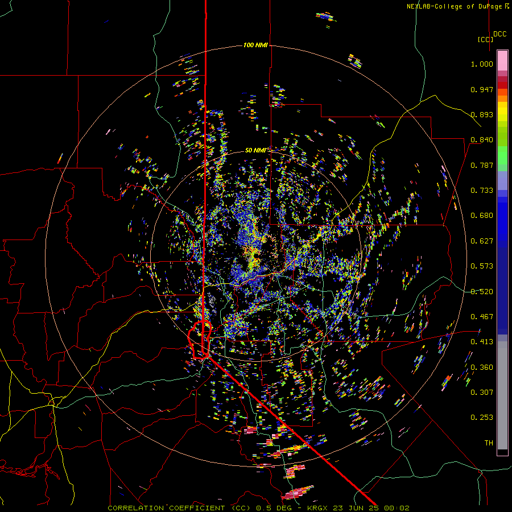Click the 0.467 color scale label
The width and height of the screenshot is (512, 512).
pyautogui.click(x=482, y=317)
